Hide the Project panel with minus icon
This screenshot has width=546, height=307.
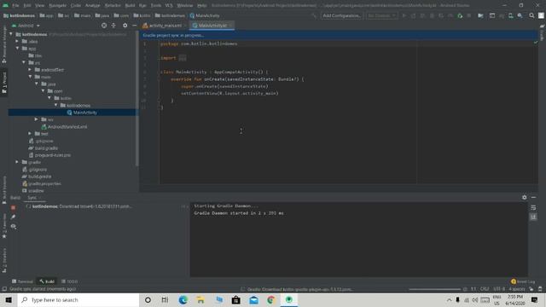coord(135,26)
